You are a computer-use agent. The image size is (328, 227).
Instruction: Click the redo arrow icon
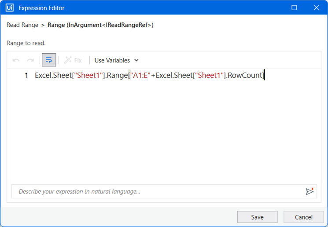(30, 60)
